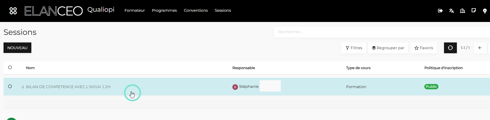
Task: Sort by Type de cours column
Action: point(358,68)
